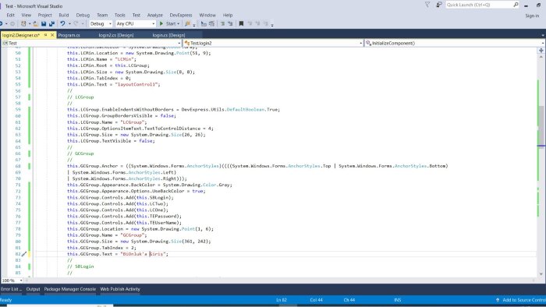Close the login2.Designer.cs tab

click(x=52, y=35)
